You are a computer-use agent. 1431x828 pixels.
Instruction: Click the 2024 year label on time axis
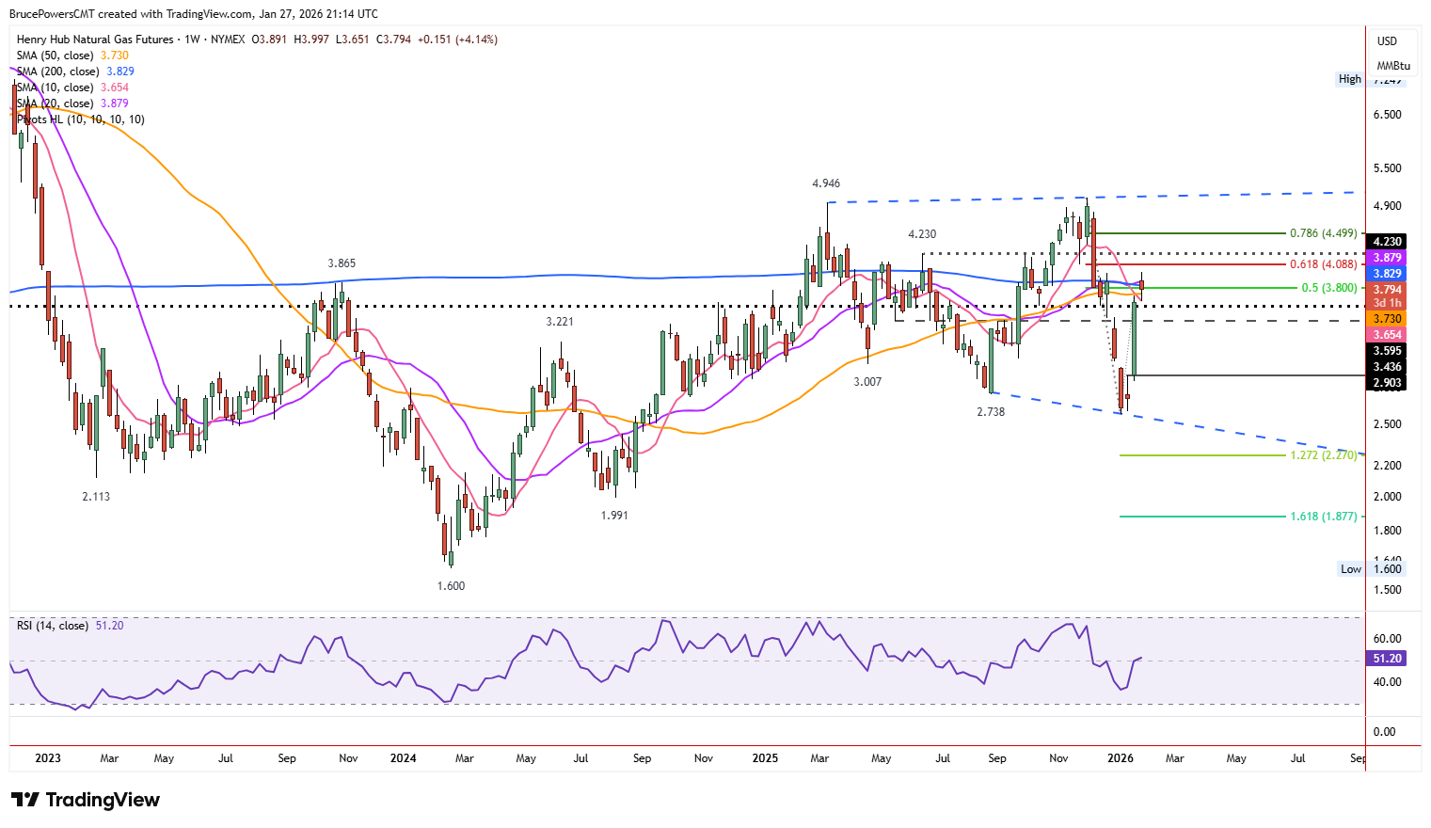pyautogui.click(x=404, y=758)
